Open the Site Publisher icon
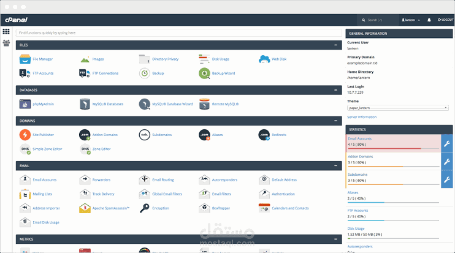455x253 pixels. tap(25, 135)
